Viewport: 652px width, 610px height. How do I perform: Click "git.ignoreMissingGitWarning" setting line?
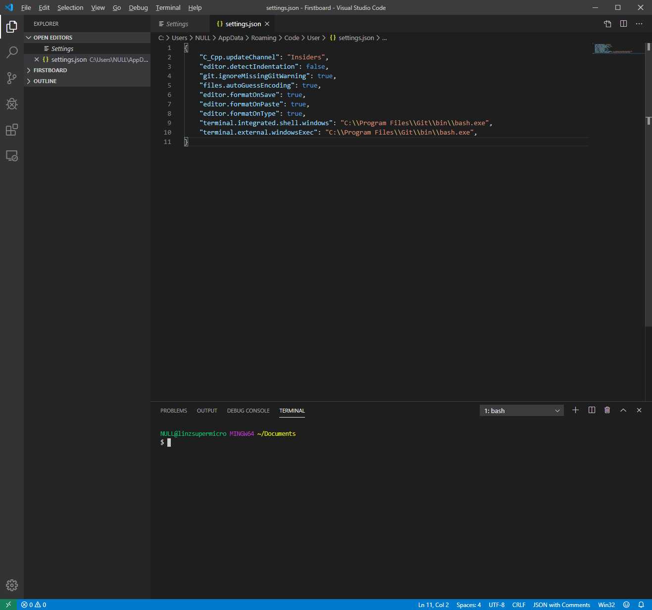point(268,76)
